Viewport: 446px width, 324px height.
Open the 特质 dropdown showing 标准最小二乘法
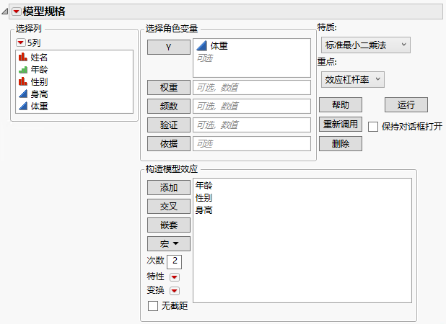[x=365, y=45]
